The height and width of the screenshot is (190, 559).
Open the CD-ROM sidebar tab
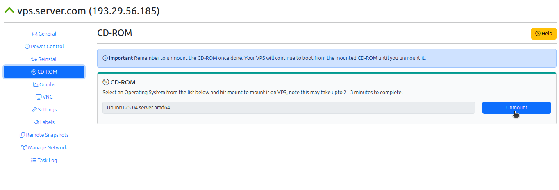44,72
